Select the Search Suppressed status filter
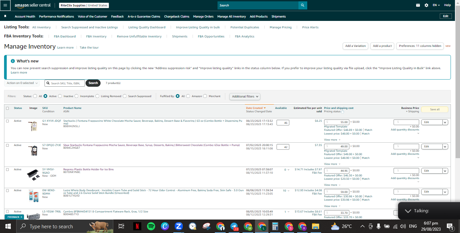This screenshot has width=460, height=233. (x=125, y=96)
